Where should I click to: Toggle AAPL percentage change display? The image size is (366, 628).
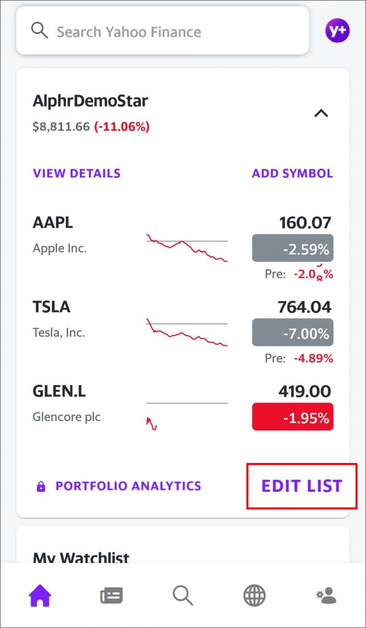(x=292, y=248)
